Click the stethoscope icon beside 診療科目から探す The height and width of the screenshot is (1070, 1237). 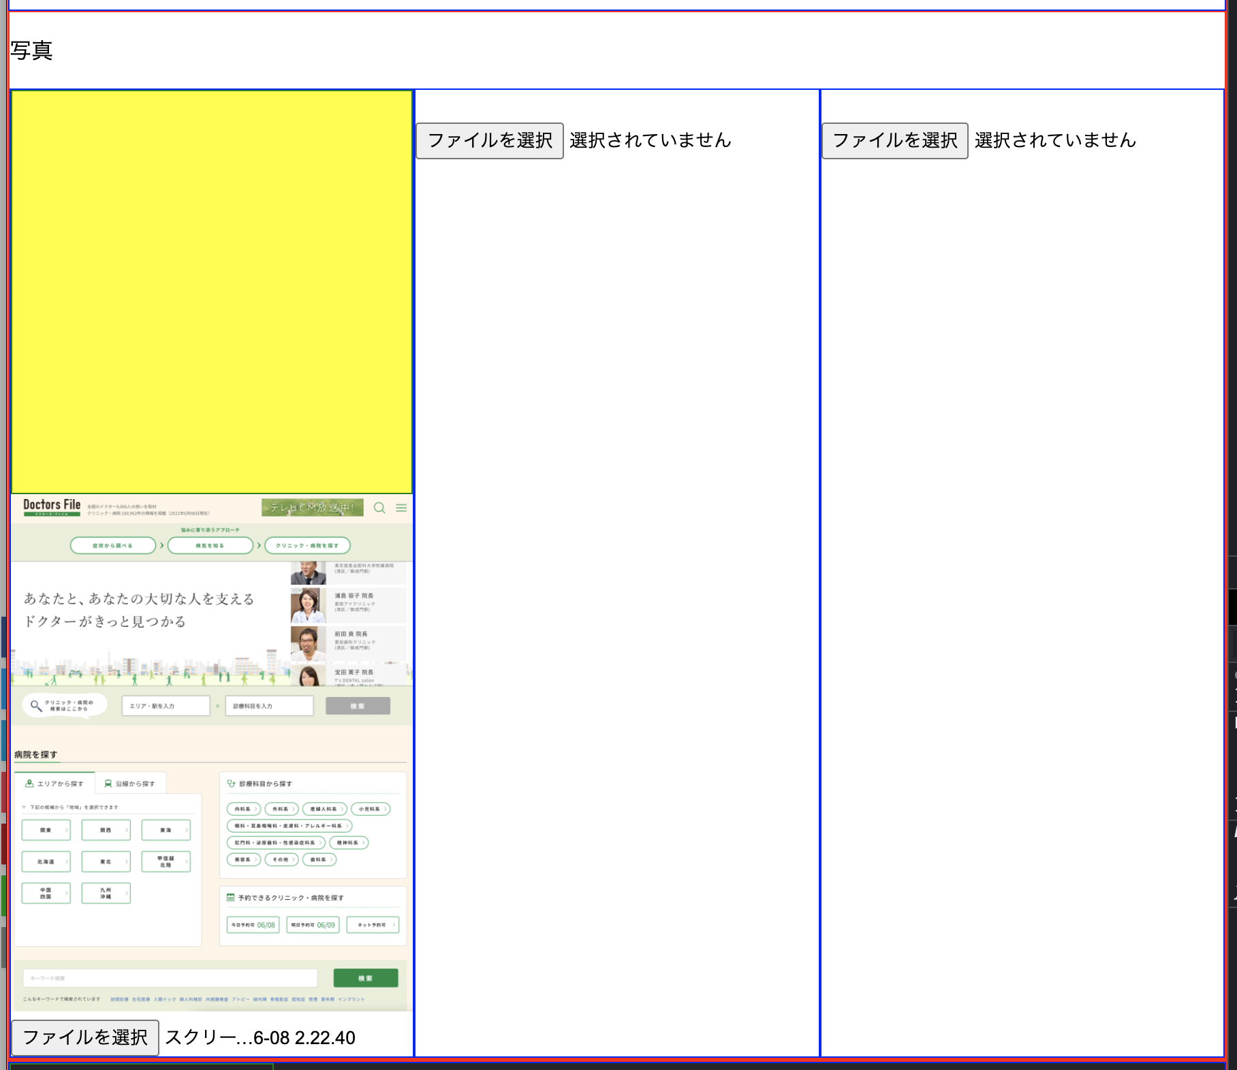tap(230, 783)
